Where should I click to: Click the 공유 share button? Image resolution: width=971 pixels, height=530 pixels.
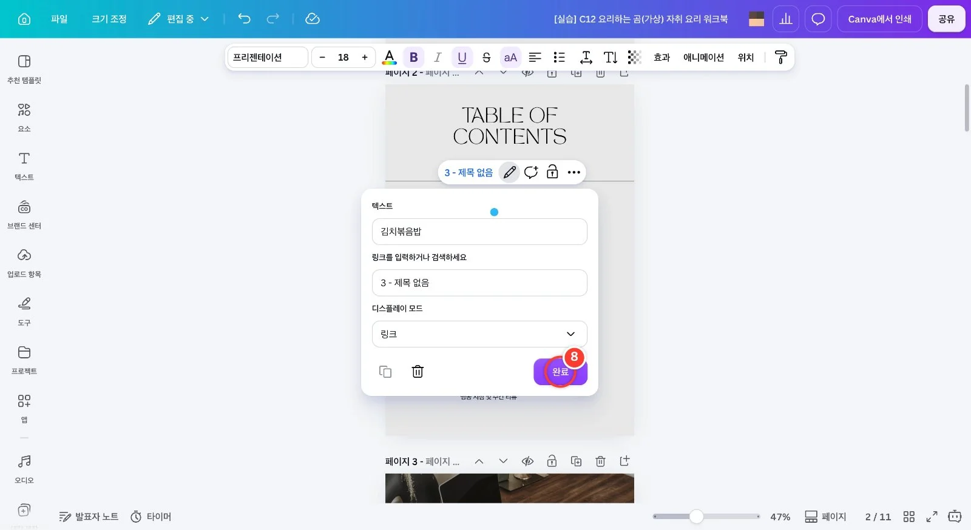[x=946, y=19]
